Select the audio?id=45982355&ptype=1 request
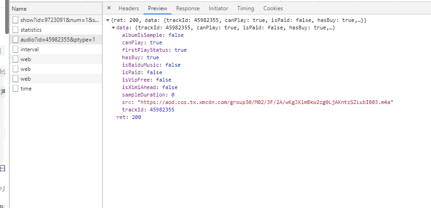 (56, 40)
